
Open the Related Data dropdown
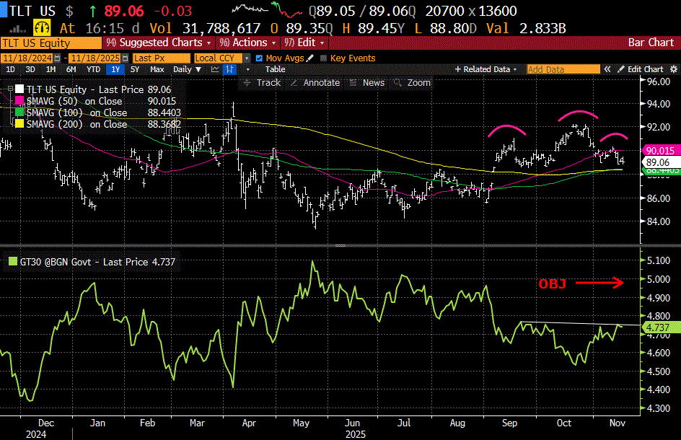[486, 69]
